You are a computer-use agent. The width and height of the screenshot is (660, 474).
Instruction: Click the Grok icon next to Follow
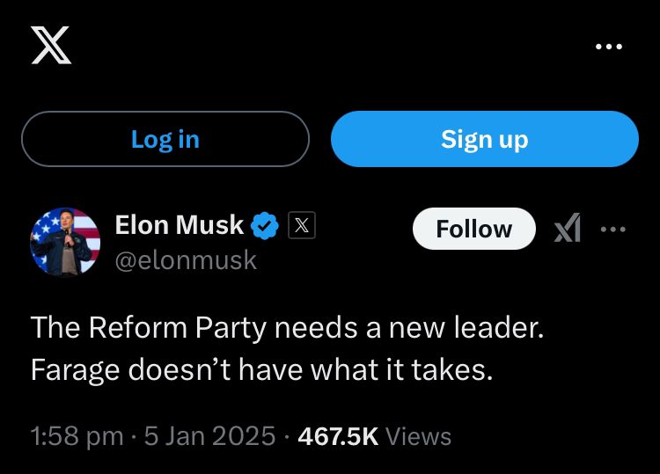pyautogui.click(x=568, y=229)
